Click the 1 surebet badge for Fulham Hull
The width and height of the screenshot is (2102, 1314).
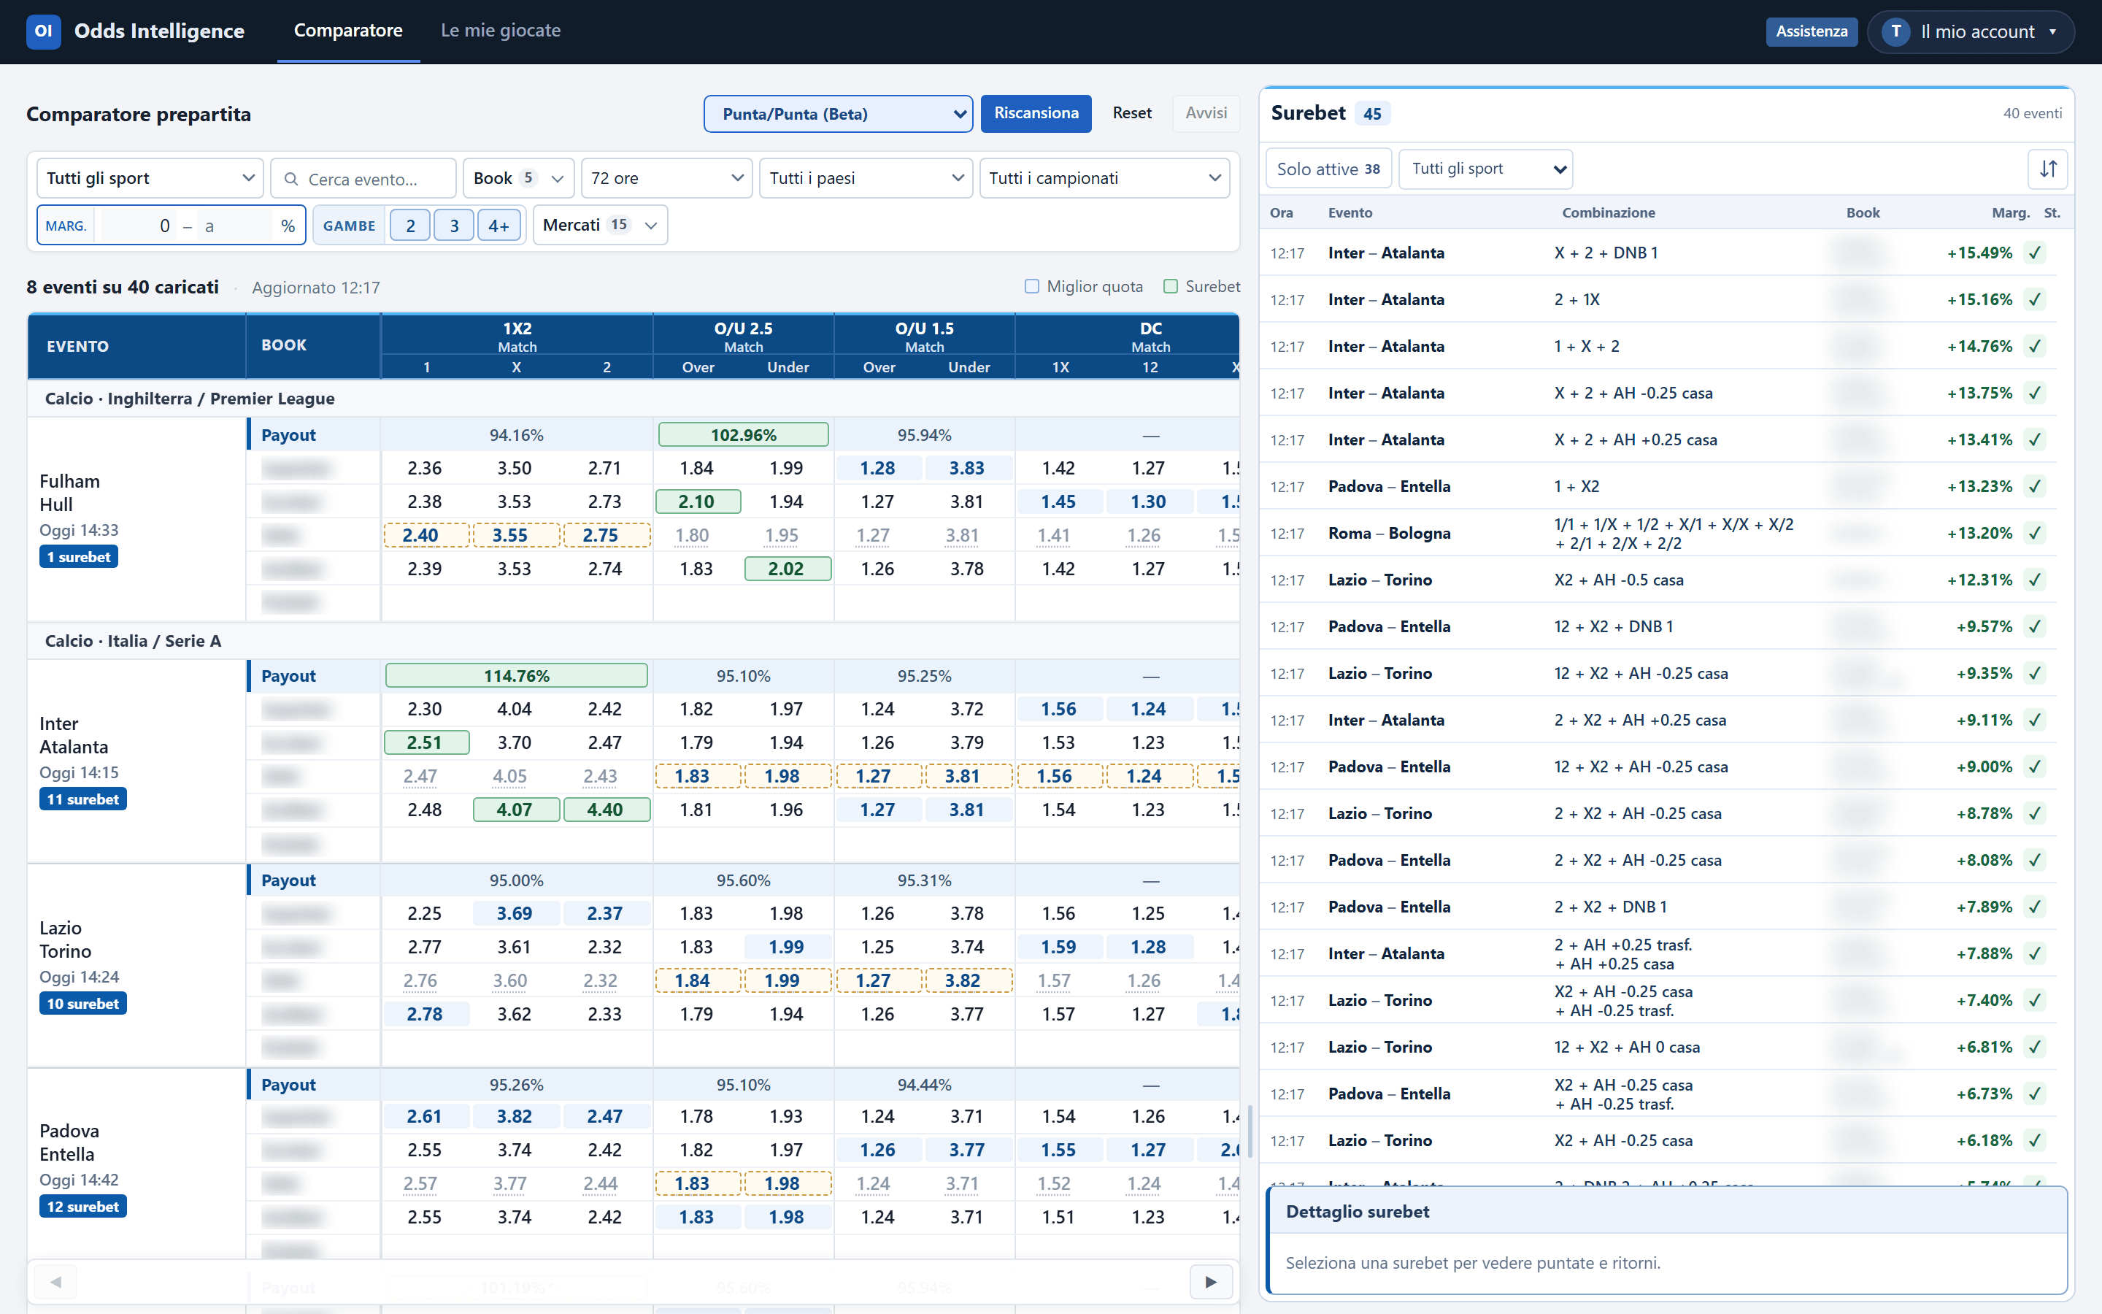78,556
